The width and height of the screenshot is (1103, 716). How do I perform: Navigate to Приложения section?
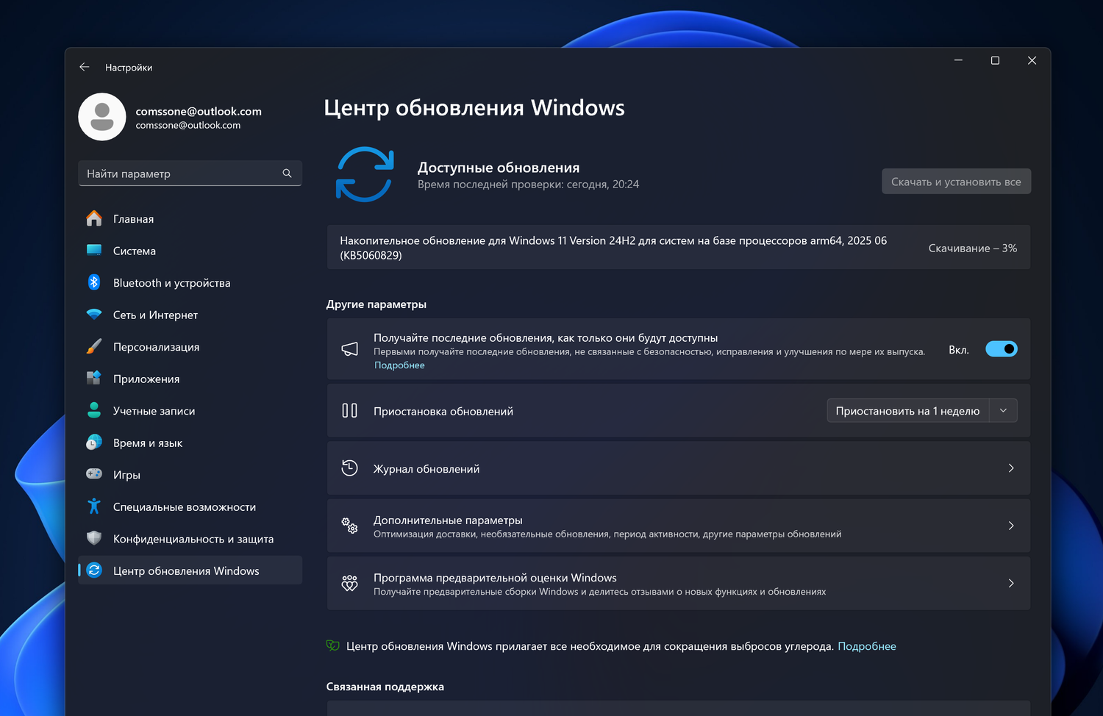[x=190, y=379]
